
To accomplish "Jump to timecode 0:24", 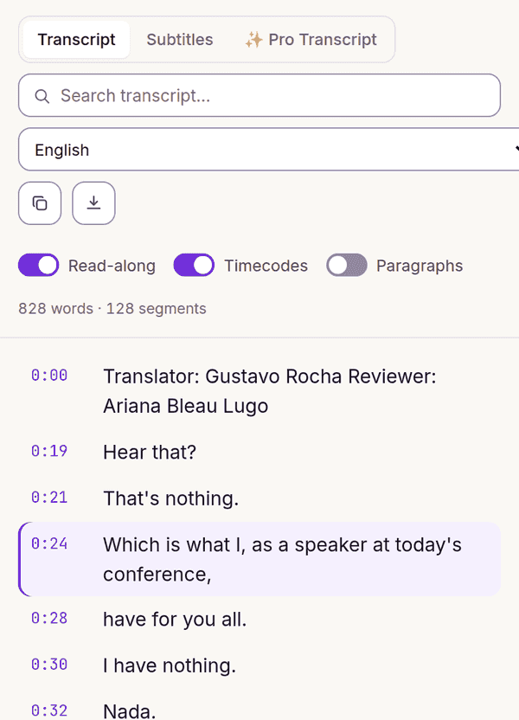I will (49, 543).
